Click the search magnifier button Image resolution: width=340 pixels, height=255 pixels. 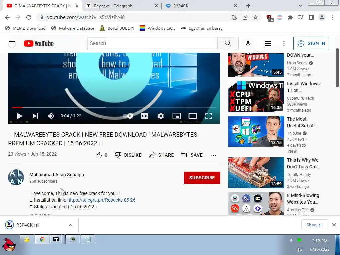228,43
